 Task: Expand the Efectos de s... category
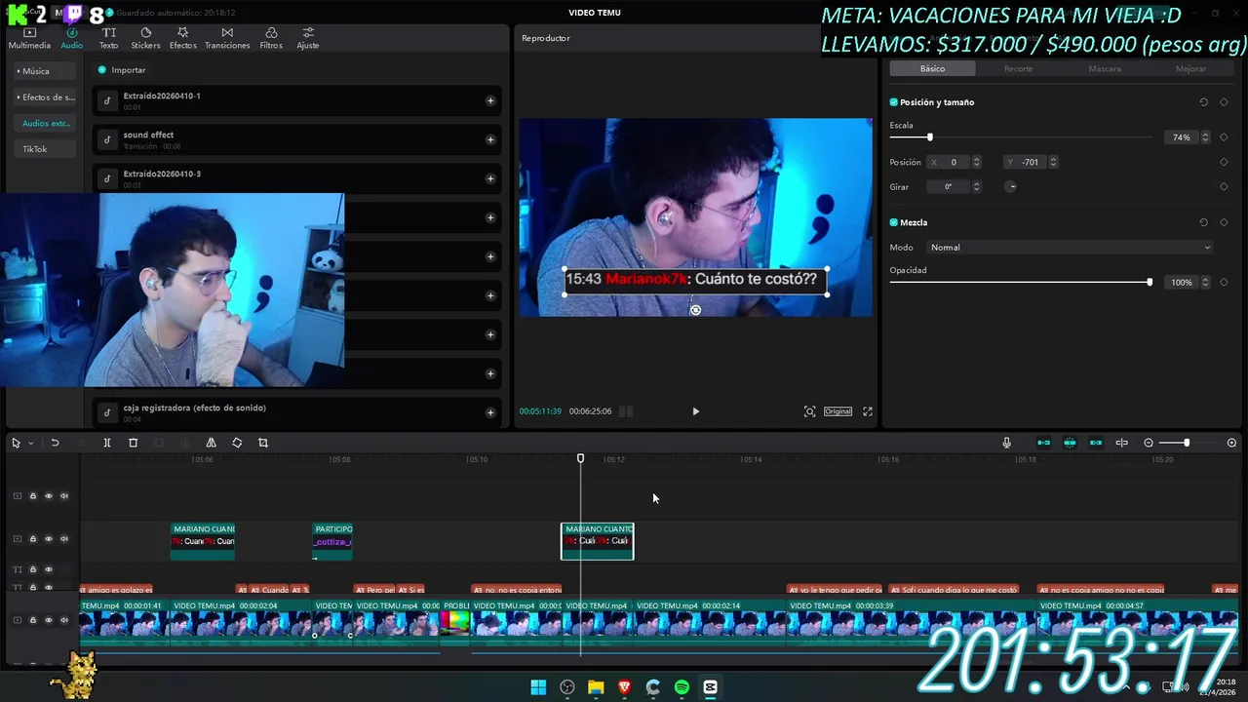point(45,97)
